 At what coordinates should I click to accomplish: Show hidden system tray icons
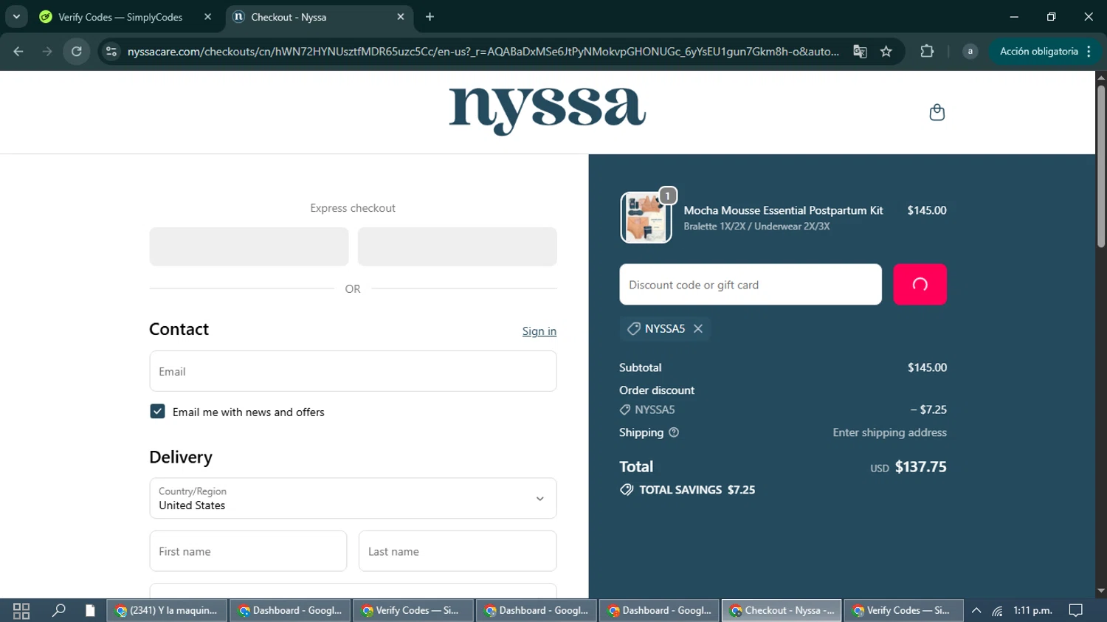tap(976, 610)
